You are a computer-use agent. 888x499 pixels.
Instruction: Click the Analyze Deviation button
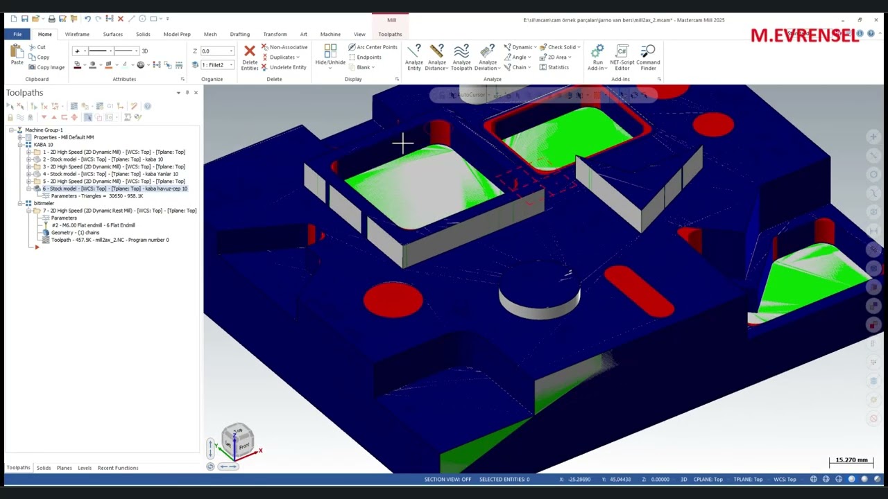pos(488,58)
